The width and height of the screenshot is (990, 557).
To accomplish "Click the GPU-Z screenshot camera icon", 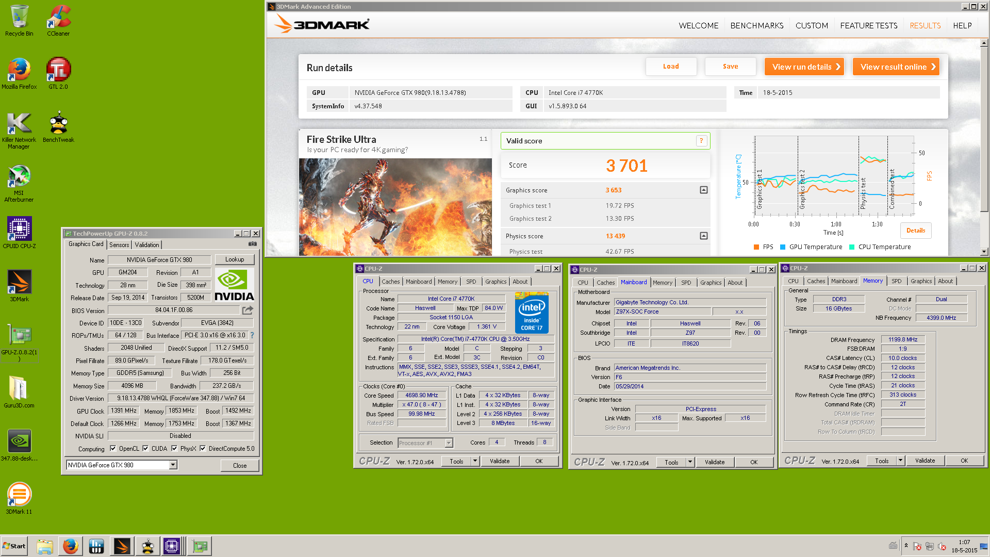I will pyautogui.click(x=253, y=244).
